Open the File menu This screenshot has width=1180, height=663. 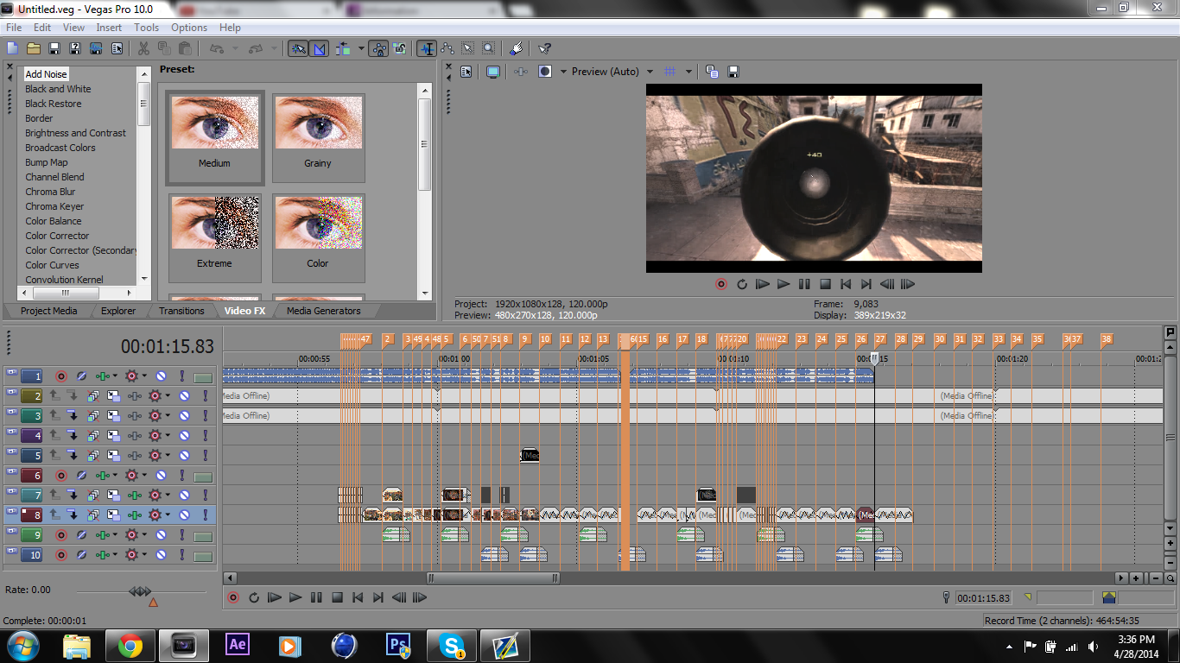coord(14,28)
